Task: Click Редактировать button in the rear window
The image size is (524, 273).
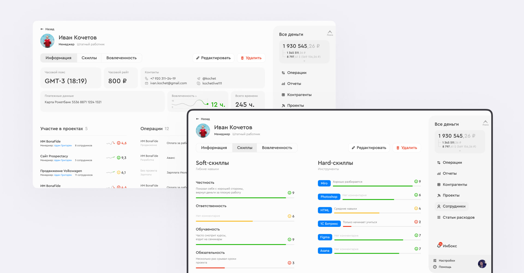Action: point(213,58)
